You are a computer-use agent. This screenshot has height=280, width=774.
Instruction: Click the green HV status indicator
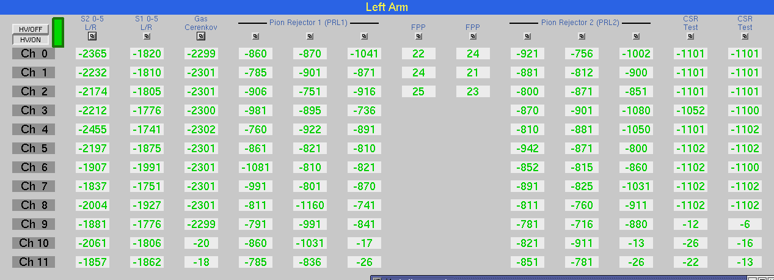(x=58, y=32)
